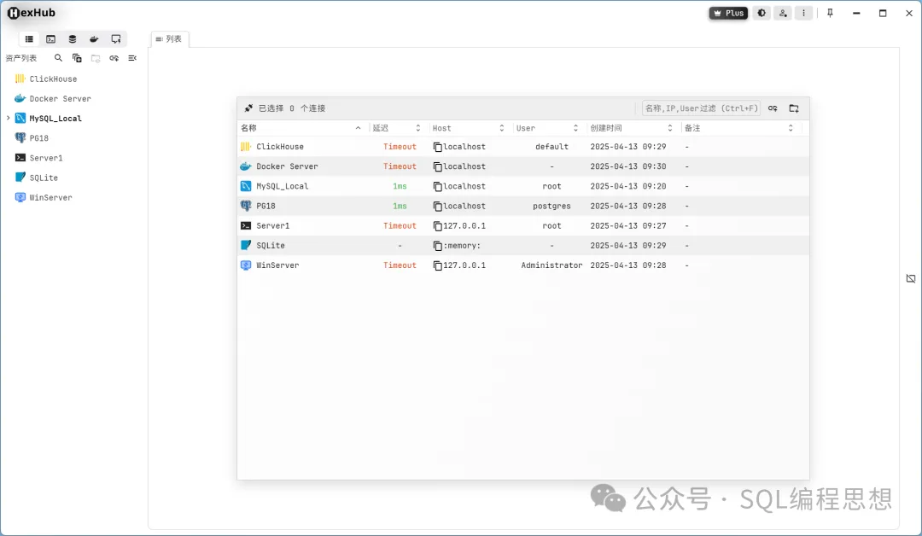
Task: Expand the MySQL_Local tree node
Action: pyautogui.click(x=9, y=118)
